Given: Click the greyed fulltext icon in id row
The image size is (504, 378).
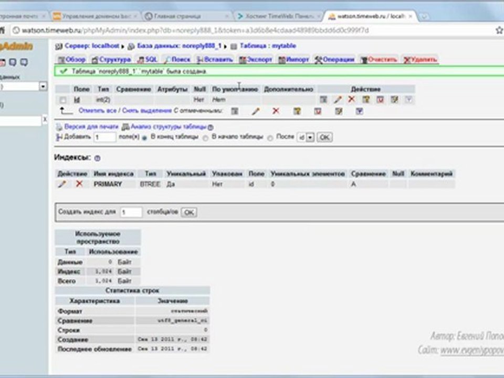Looking at the screenshot, I should pyautogui.click(x=408, y=100).
